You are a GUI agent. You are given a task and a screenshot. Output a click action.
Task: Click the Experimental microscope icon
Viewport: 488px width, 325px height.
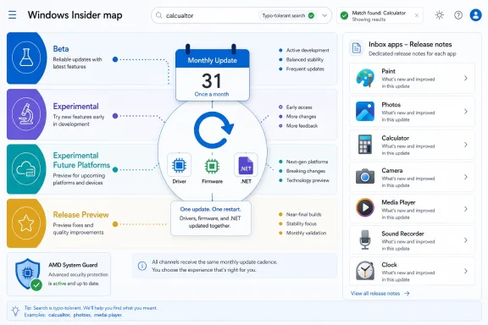(26, 113)
